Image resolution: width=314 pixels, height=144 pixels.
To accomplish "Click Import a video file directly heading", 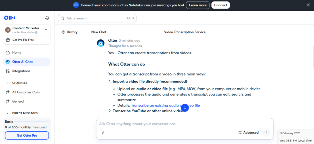I will pos(150,82).
